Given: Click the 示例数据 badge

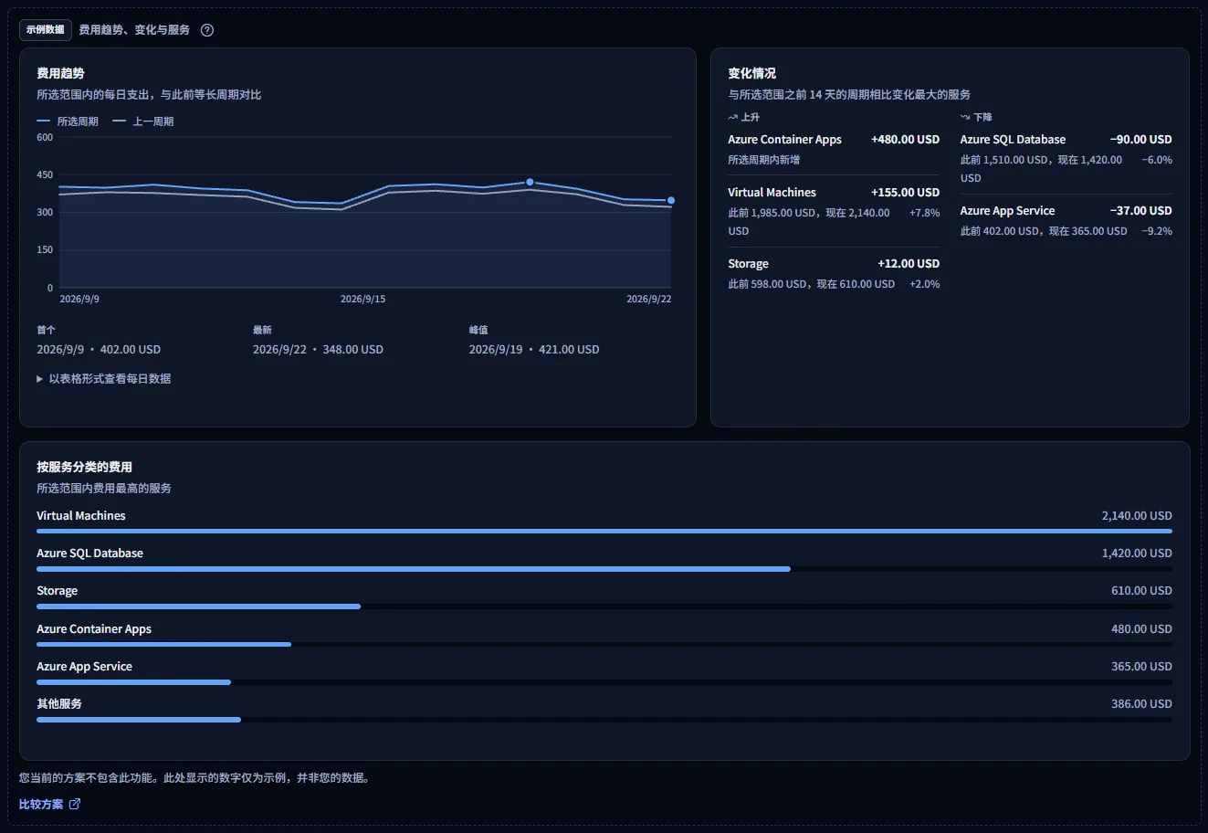Looking at the screenshot, I should tap(46, 30).
